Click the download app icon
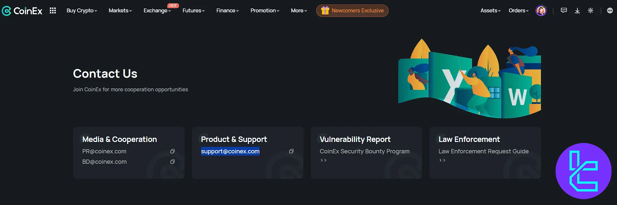Viewport: 617px width, 205px height. coord(577,11)
